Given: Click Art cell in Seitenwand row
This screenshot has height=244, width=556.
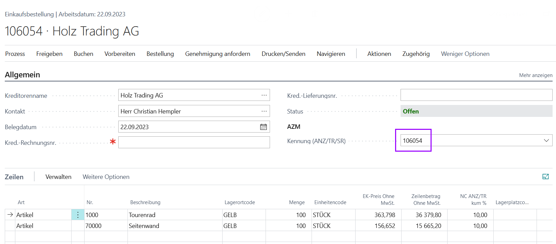Looking at the screenshot, I should tap(43, 226).
